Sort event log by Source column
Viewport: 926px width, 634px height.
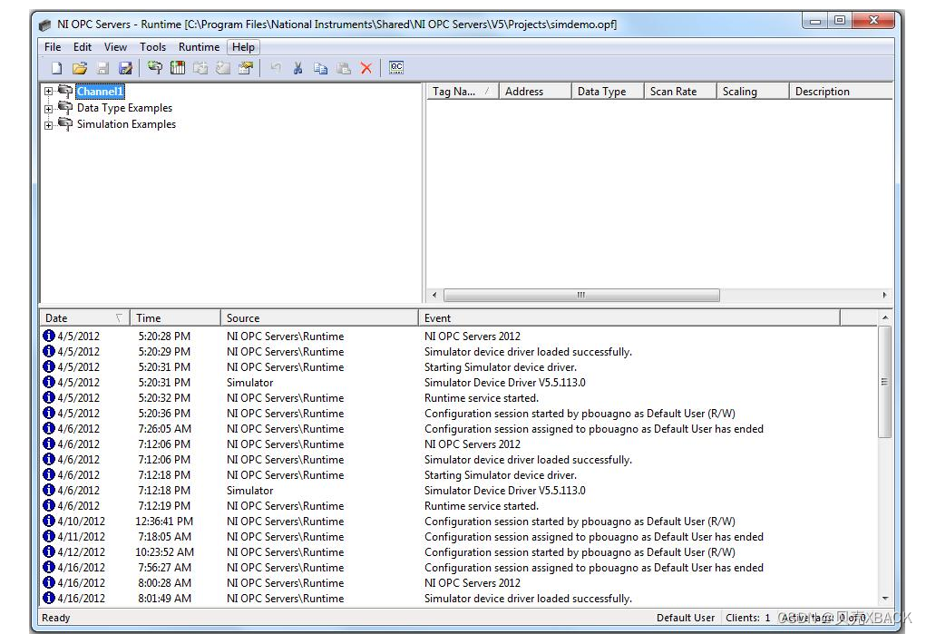click(319, 317)
